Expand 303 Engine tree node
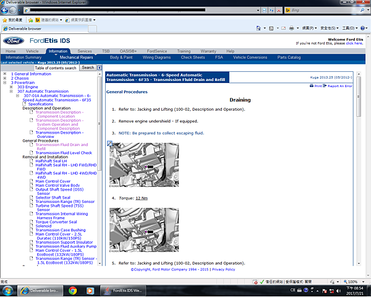The height and width of the screenshot is (297, 371). point(11,87)
